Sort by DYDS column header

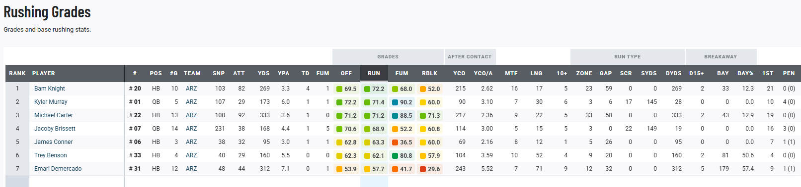pos(674,73)
